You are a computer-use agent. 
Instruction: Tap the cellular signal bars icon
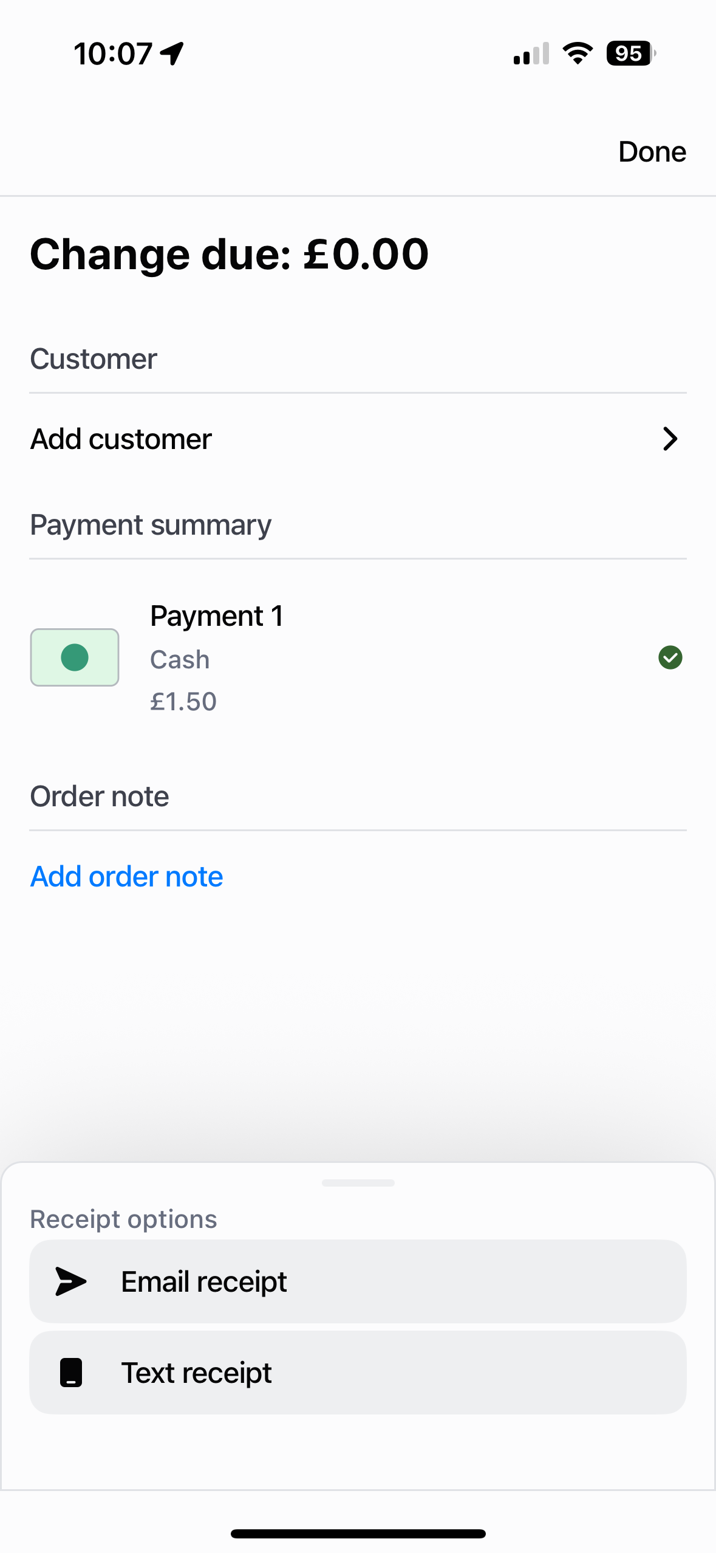pyautogui.click(x=531, y=53)
